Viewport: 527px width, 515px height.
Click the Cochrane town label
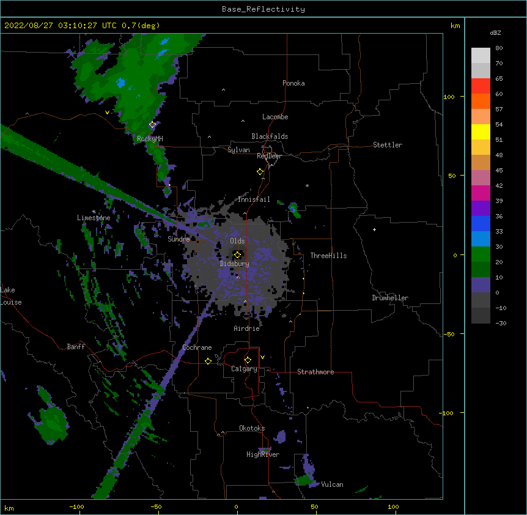(197, 347)
